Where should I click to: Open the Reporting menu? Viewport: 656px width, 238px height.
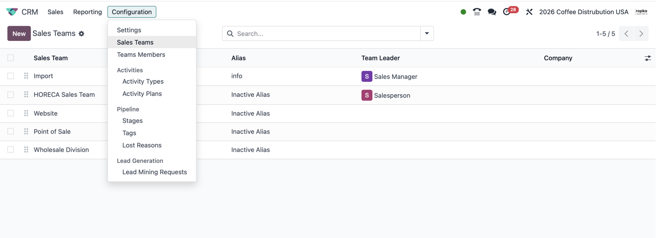pyautogui.click(x=88, y=12)
